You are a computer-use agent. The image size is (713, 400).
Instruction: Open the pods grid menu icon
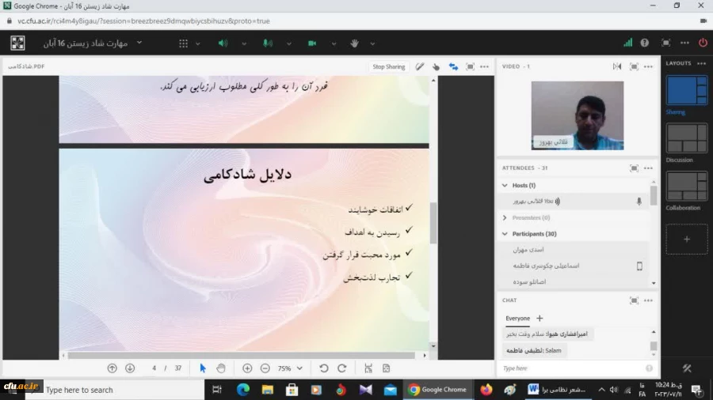click(x=183, y=43)
